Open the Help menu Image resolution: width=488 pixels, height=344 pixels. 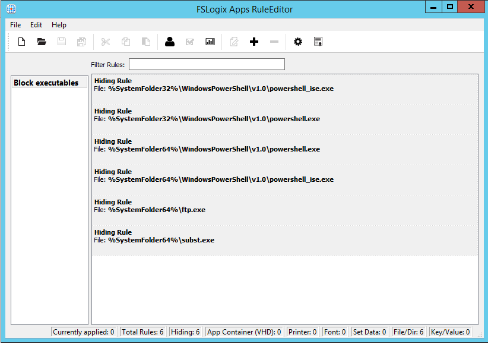pyautogui.click(x=59, y=25)
